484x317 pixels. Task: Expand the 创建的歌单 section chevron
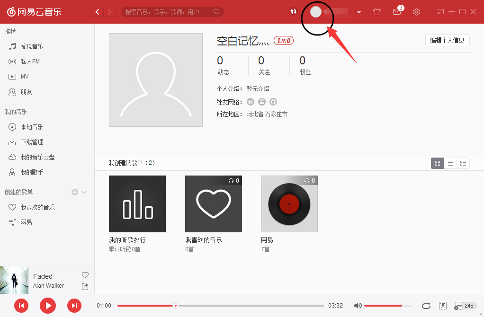click(x=84, y=192)
